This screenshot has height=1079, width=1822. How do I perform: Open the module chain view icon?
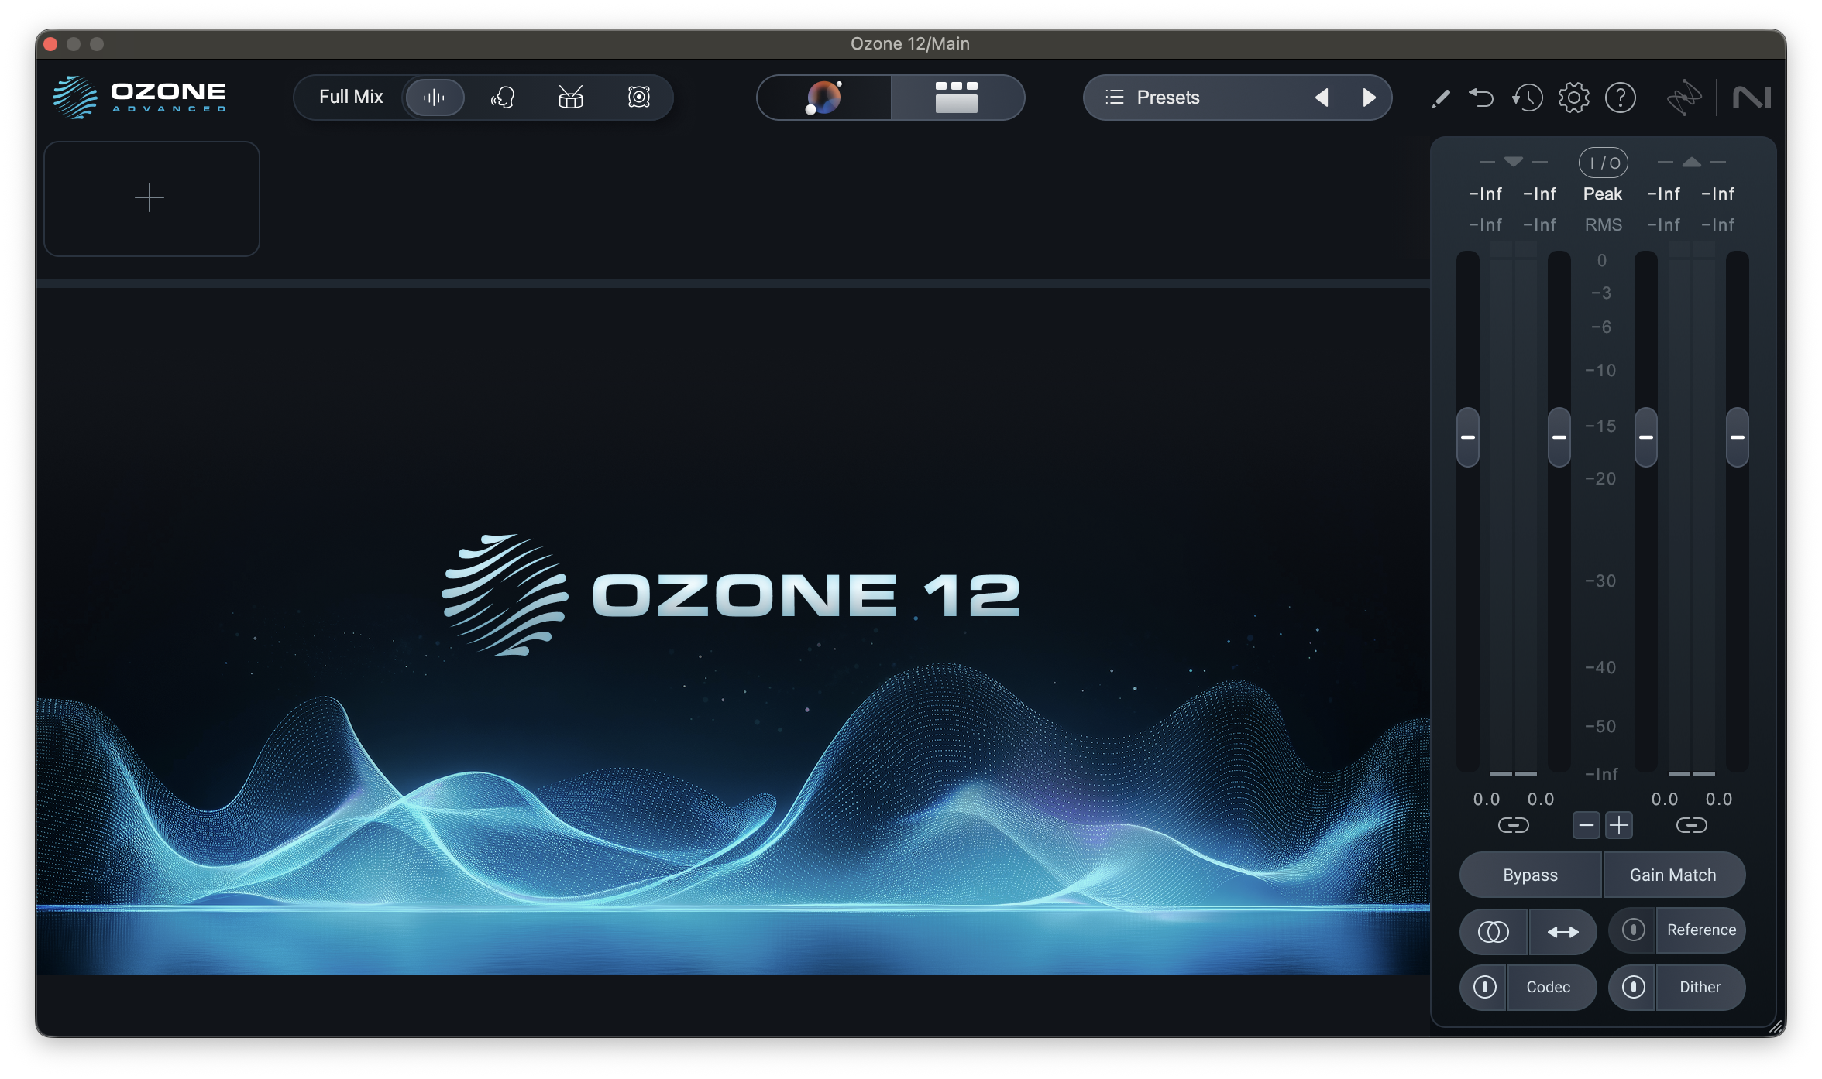coord(956,98)
